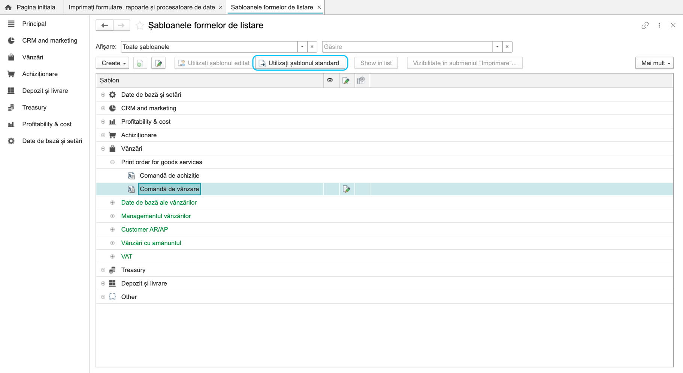Expand the Date de bază și setări tree node
683x373 pixels.
tap(103, 95)
